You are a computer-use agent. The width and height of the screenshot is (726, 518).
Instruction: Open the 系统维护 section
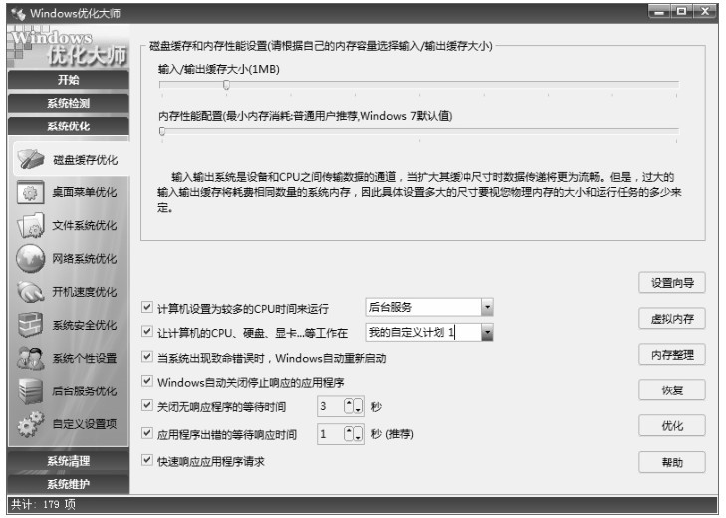[x=69, y=484]
